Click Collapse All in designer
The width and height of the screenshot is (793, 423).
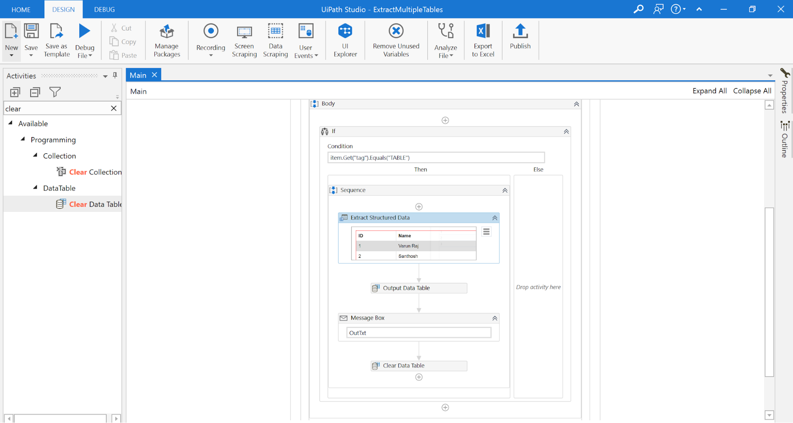click(x=752, y=91)
